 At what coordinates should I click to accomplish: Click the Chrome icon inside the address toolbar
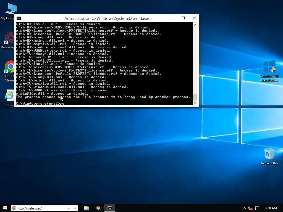click(14, 208)
